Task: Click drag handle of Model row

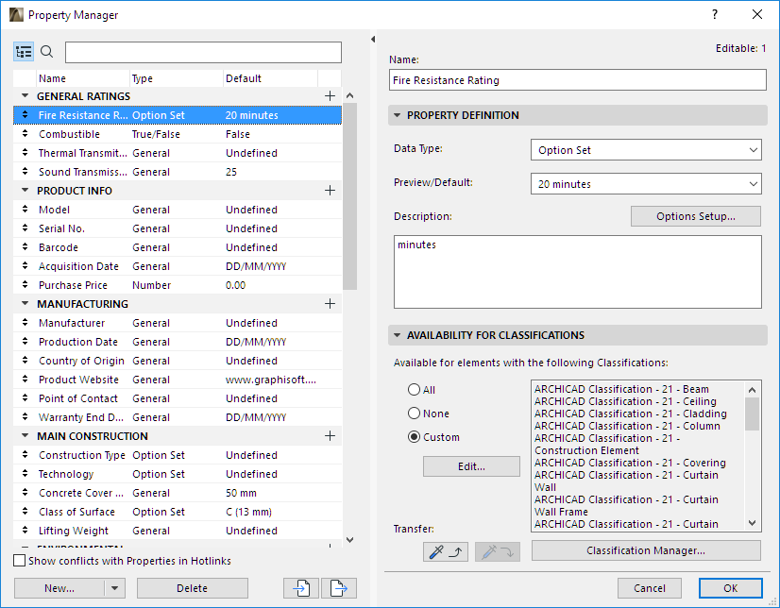Action: 25,210
